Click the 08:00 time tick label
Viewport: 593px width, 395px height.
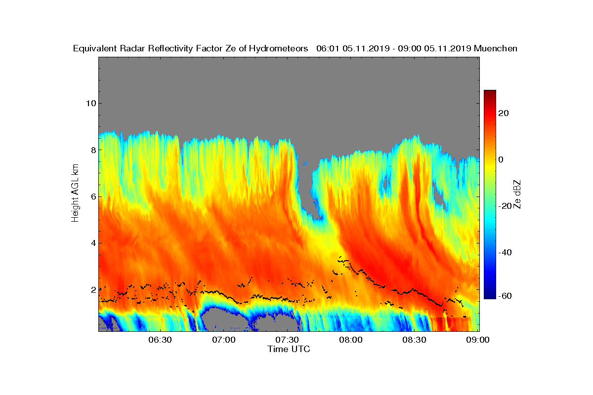[351, 340]
